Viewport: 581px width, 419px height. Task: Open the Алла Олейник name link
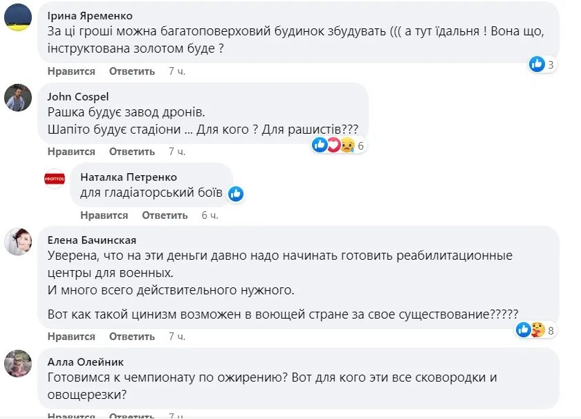86,362
